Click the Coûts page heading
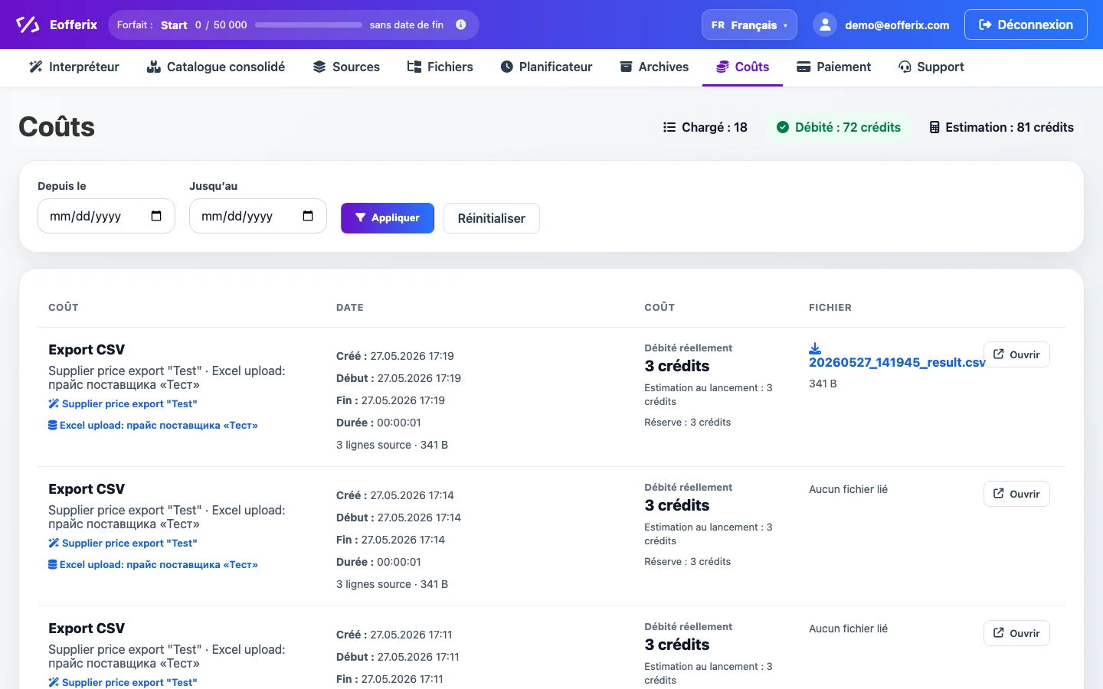Viewport: 1103px width, 689px height. 57,127
